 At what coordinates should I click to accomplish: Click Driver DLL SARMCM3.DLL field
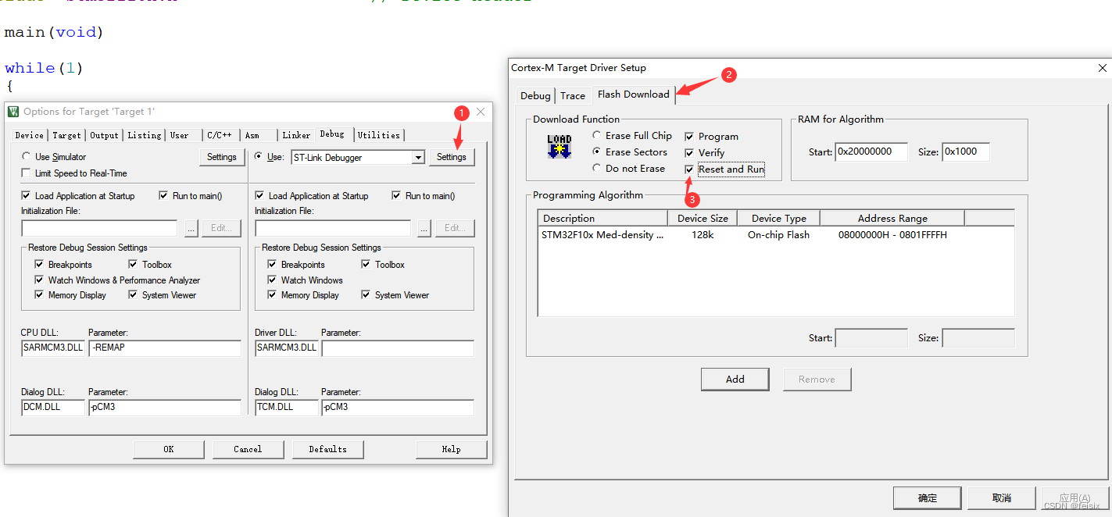(x=287, y=348)
